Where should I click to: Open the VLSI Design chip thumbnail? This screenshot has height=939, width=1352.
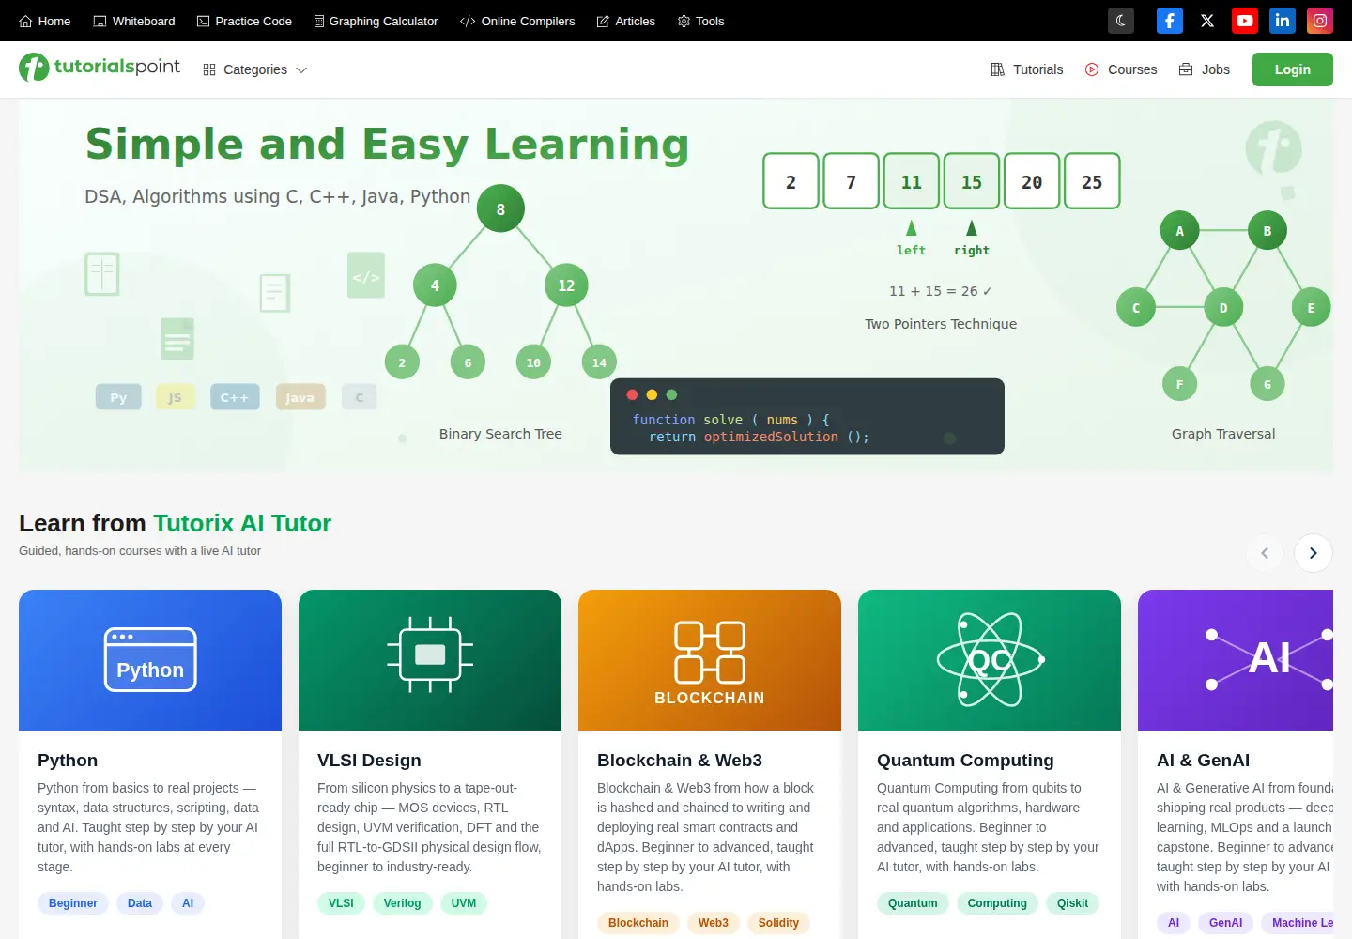point(430,660)
